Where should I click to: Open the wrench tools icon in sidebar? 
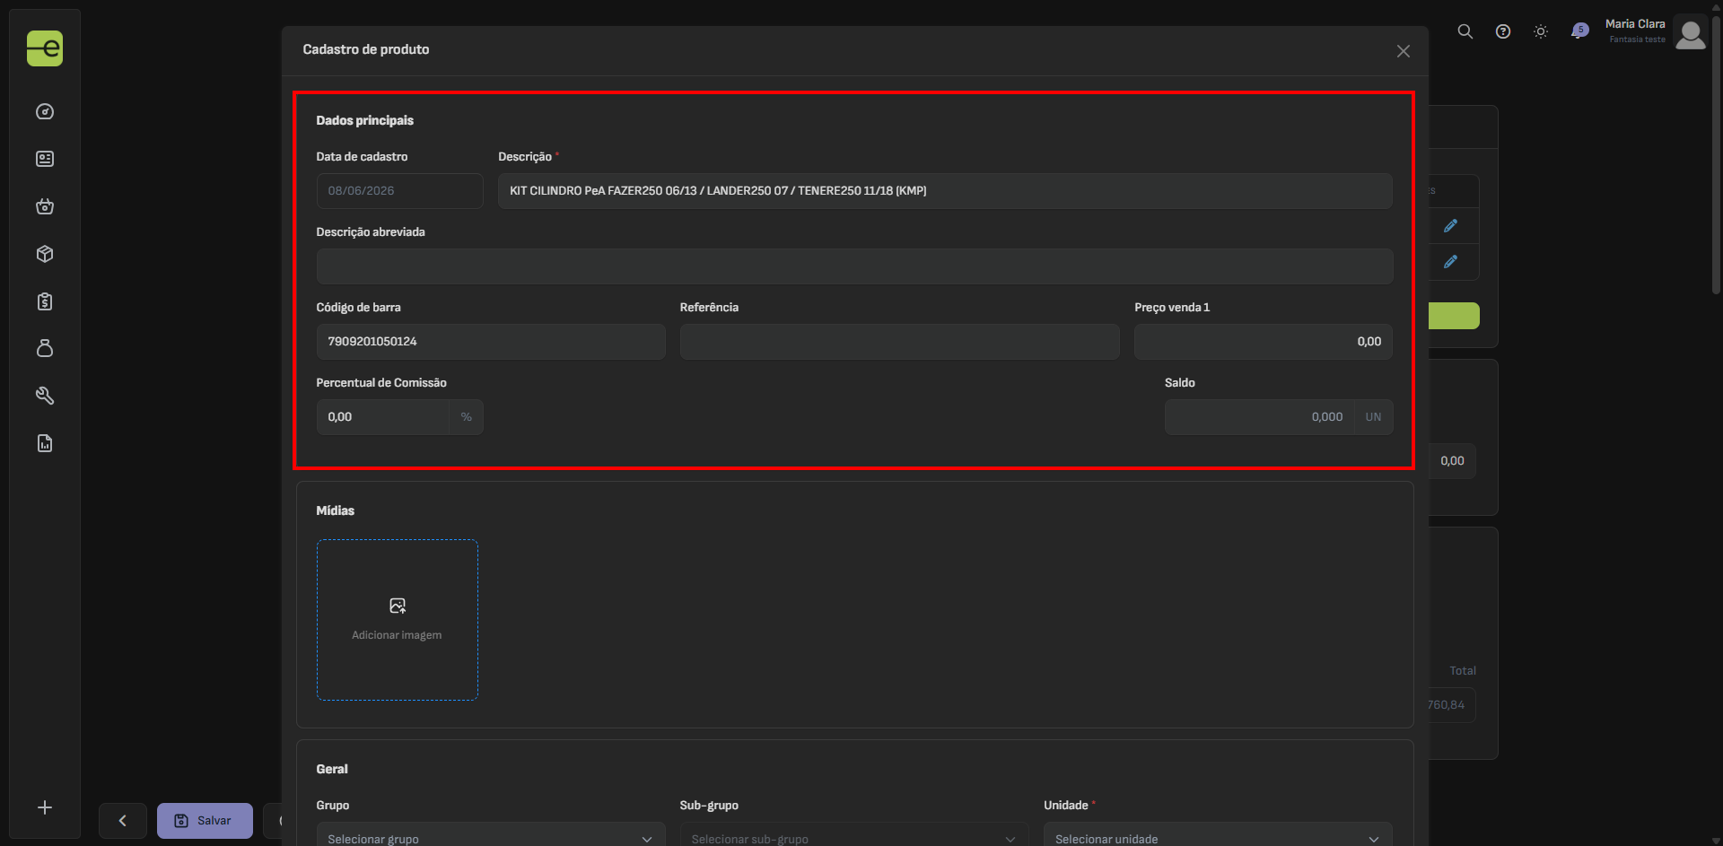tap(45, 396)
